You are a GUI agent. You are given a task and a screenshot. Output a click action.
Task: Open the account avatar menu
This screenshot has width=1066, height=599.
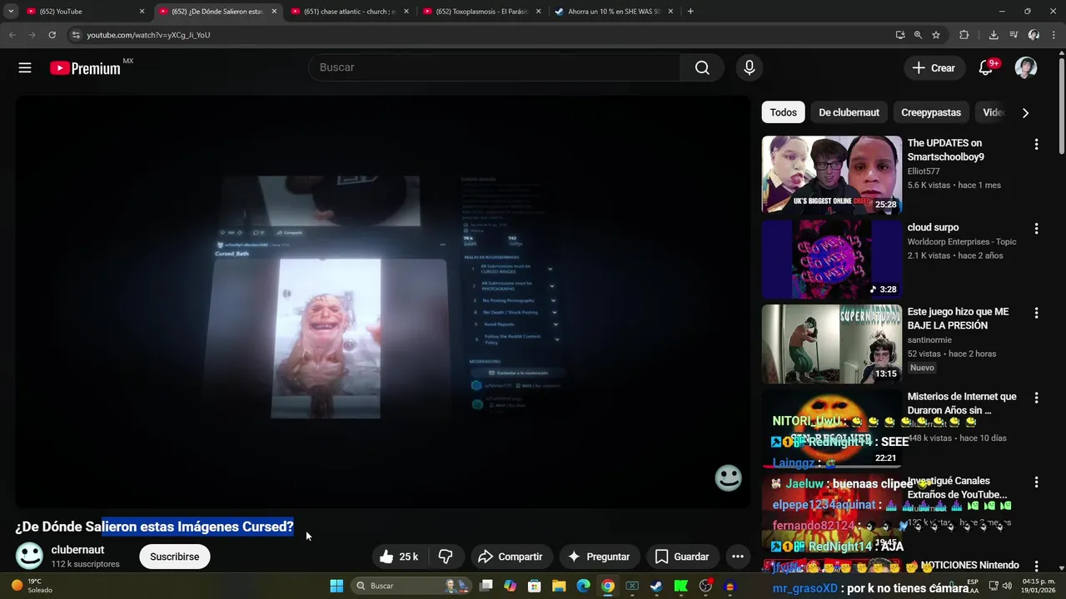click(x=1026, y=68)
